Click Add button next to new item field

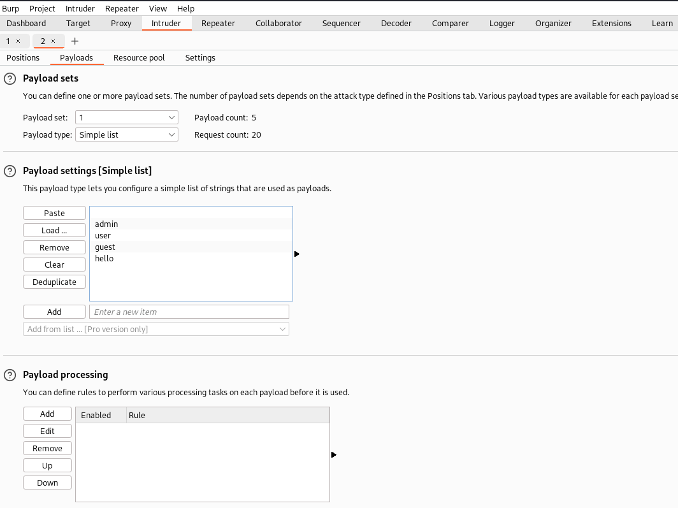coord(55,312)
